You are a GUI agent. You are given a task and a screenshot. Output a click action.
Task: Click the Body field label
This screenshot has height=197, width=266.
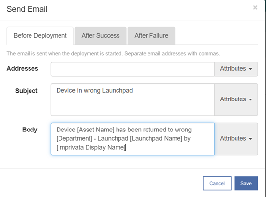pos(30,130)
